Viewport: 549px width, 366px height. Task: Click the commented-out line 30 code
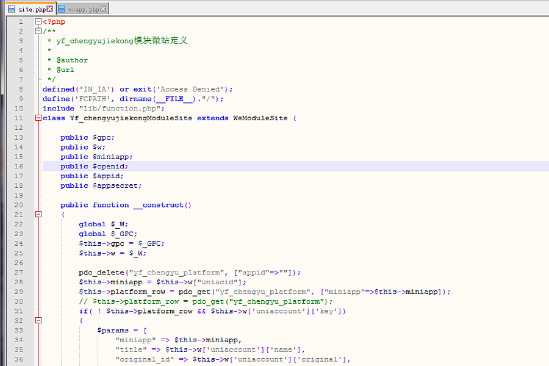[x=206, y=301]
